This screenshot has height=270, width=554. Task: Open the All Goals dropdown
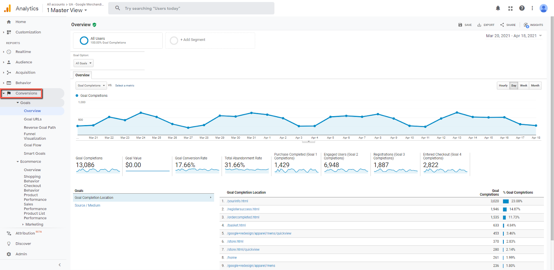[x=83, y=63]
